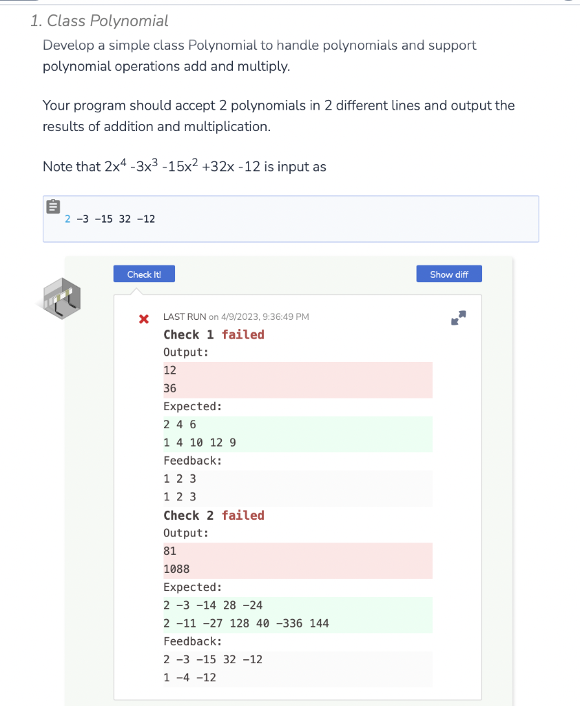Select the green Expected block under Check 1

coord(296,433)
